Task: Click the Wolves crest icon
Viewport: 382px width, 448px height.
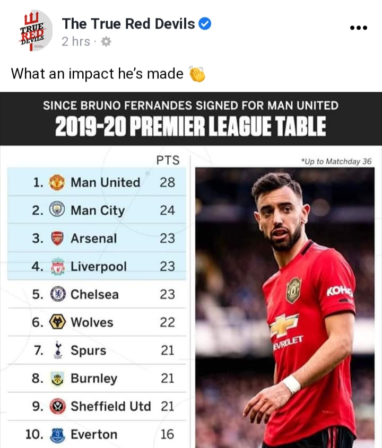Action: (x=57, y=322)
